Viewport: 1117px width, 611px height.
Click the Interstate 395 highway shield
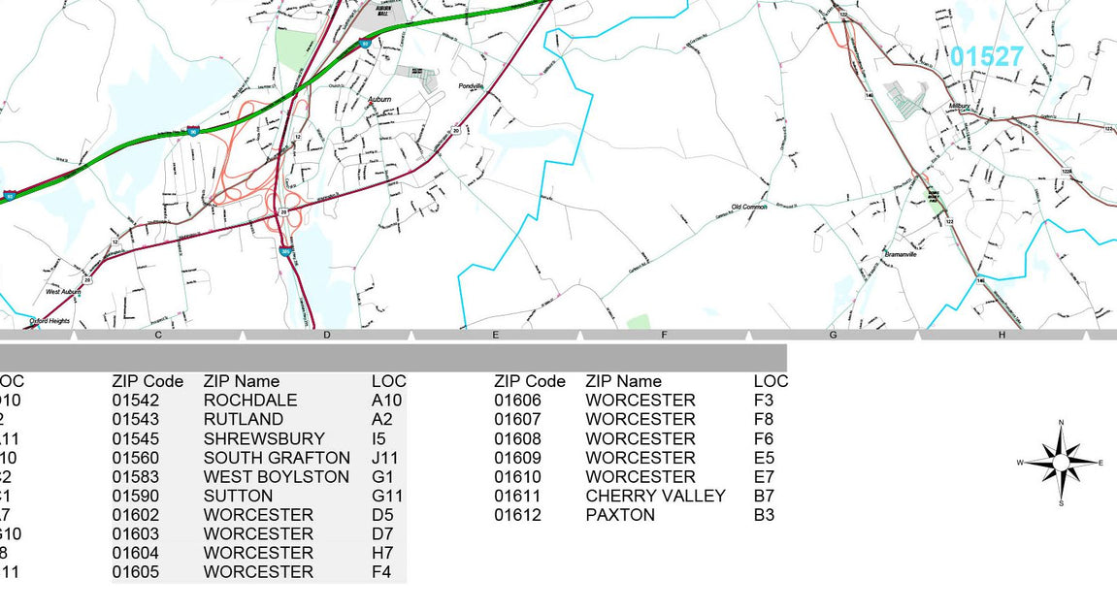285,251
